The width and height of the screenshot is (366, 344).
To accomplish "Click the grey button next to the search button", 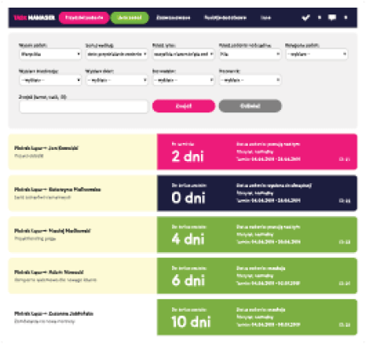I will [250, 106].
